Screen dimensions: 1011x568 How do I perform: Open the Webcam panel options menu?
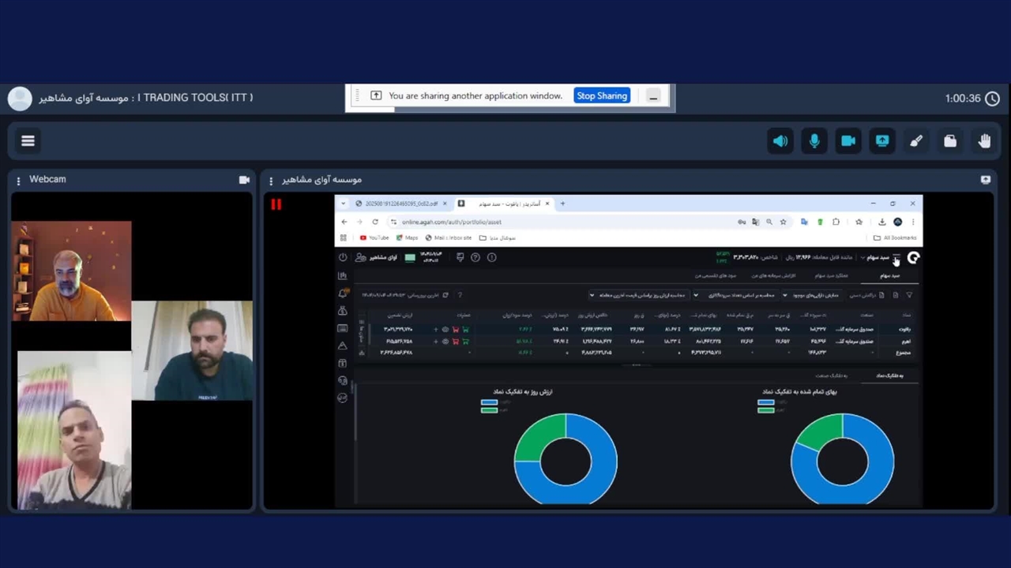18,180
